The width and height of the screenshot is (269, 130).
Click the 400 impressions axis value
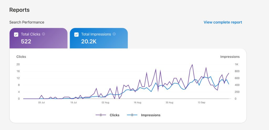[x=237, y=85]
